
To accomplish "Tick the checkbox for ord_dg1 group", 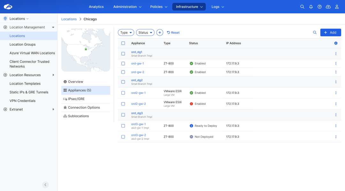I will tap(123, 54).
